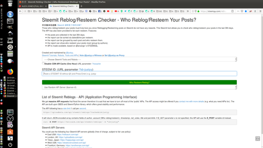263x148 pixels.
Task: Click the ?nocache URL parameter link
Action: [x=97, y=64]
